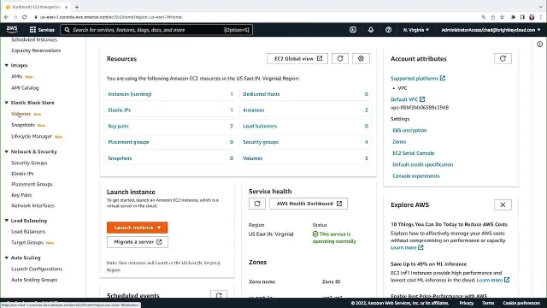Collapse the Auto Scaling section
The height and width of the screenshot is (308, 547).
[x=6, y=258]
